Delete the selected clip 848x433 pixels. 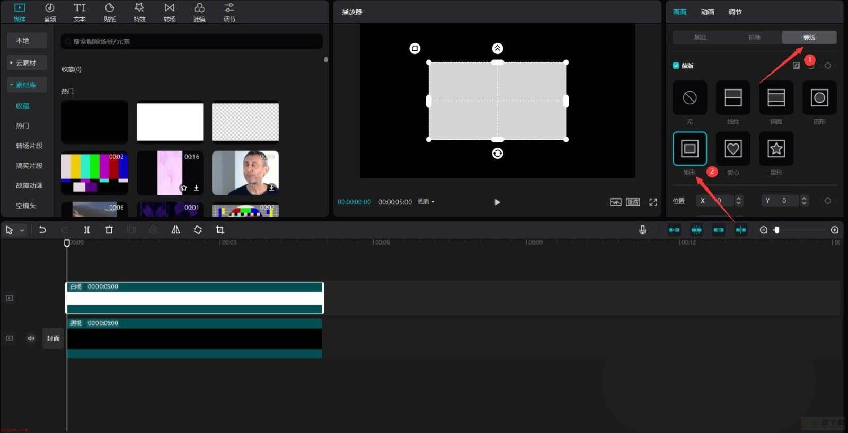tap(109, 230)
